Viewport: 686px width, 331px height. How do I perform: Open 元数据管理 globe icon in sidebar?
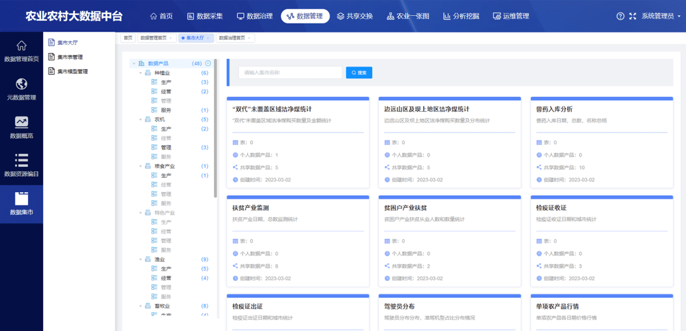[22, 84]
